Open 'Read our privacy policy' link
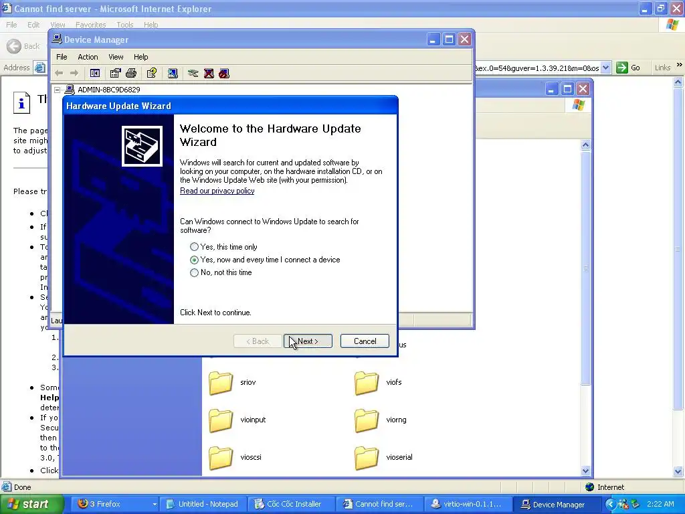This screenshot has width=685, height=514. coord(217,191)
